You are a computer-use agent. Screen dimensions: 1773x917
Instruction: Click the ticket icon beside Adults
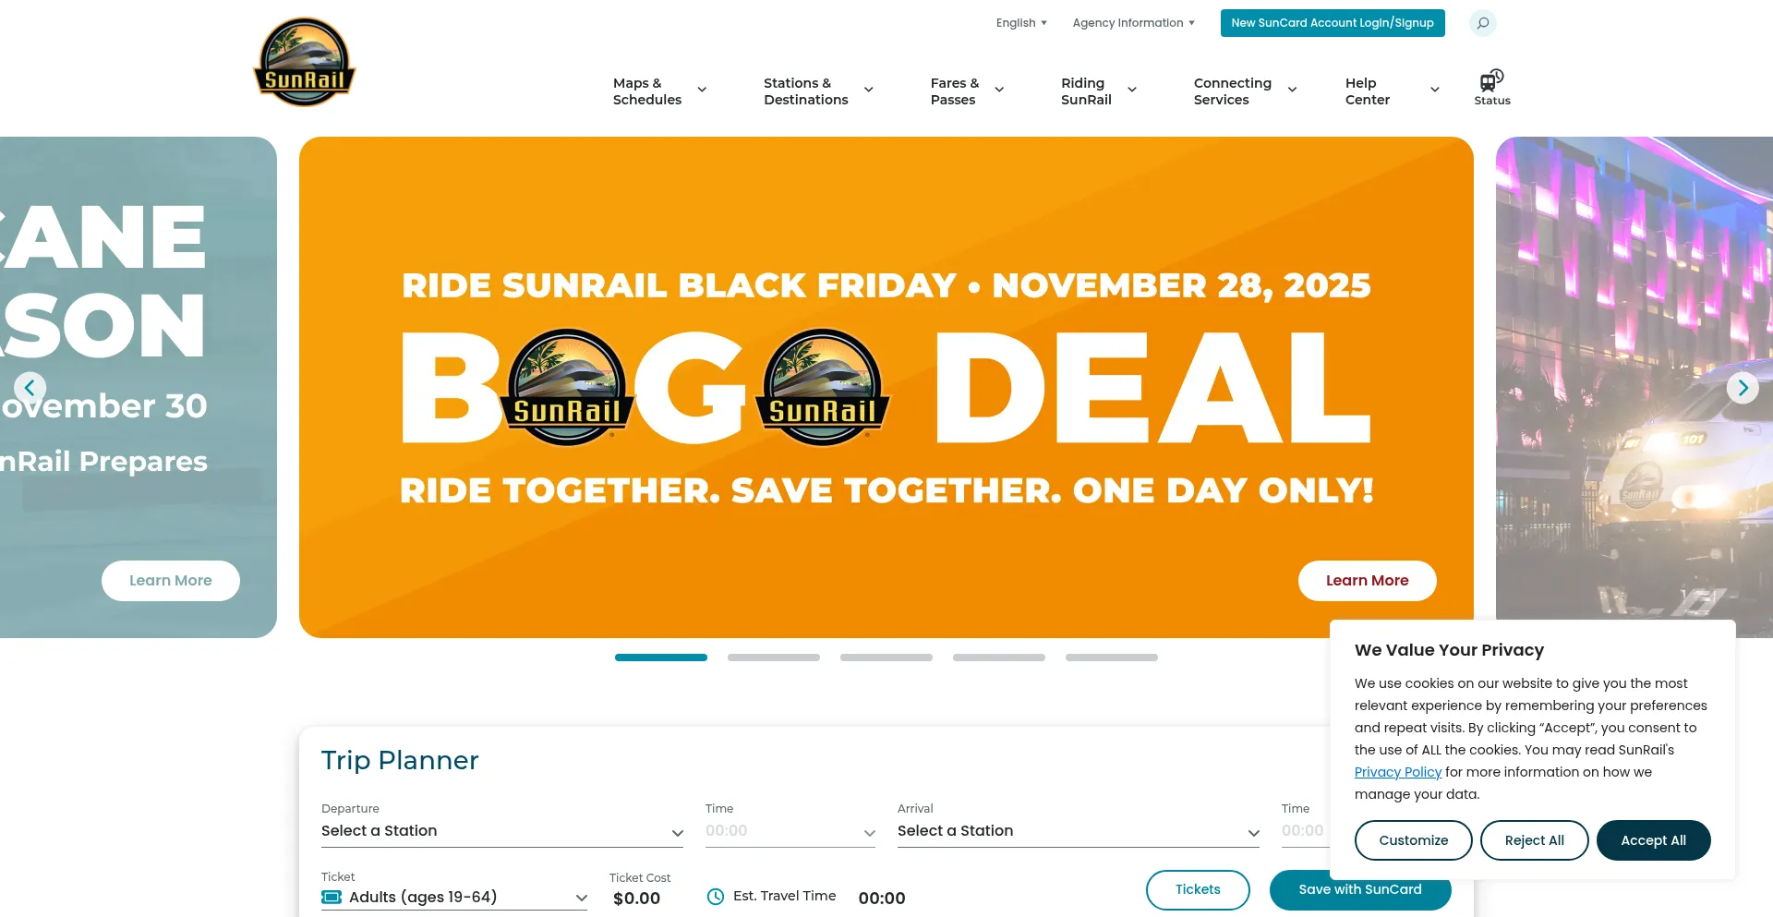click(x=332, y=897)
